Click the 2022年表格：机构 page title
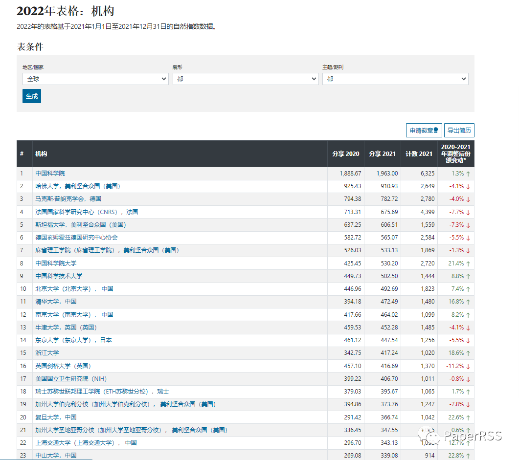The image size is (519, 460). [x=66, y=11]
